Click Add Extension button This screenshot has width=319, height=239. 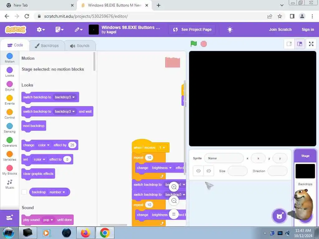pos(10,218)
